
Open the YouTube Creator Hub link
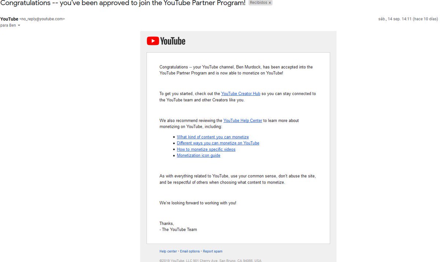pos(241,94)
